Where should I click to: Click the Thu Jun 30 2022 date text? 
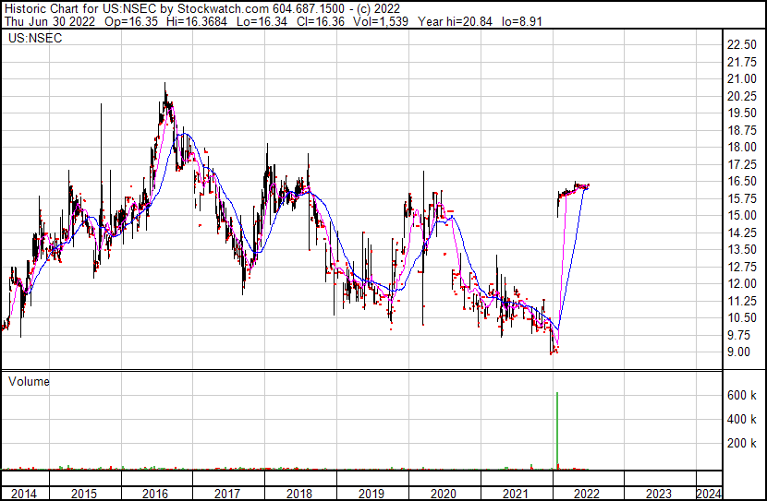point(45,21)
